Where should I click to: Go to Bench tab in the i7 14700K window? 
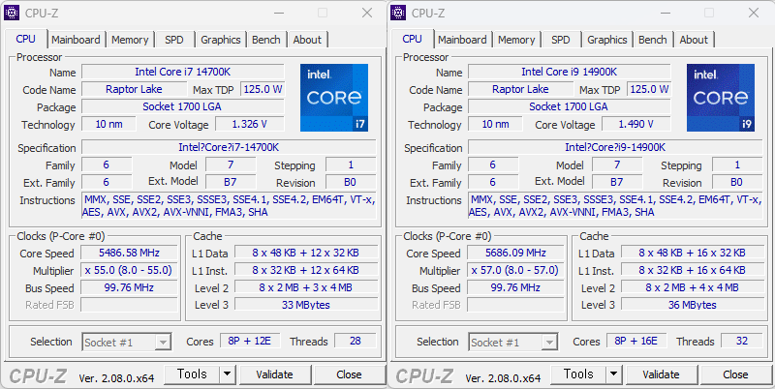pyautogui.click(x=265, y=40)
